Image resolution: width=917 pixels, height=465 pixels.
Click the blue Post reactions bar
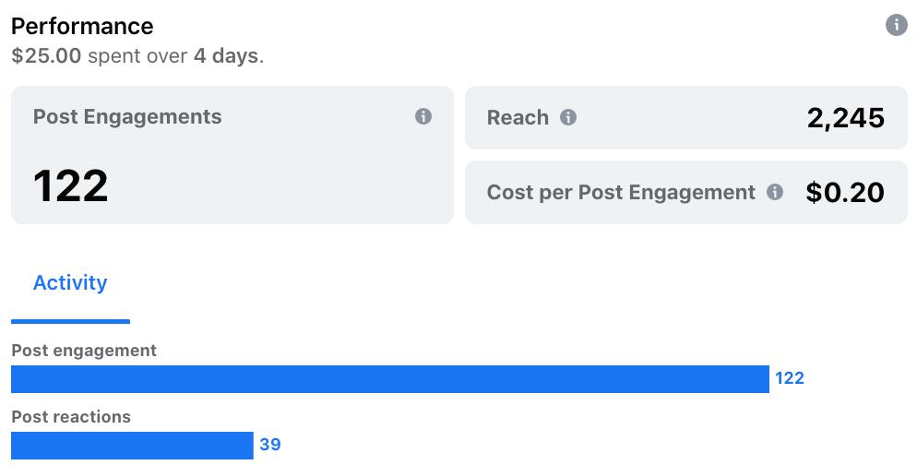[132, 445]
